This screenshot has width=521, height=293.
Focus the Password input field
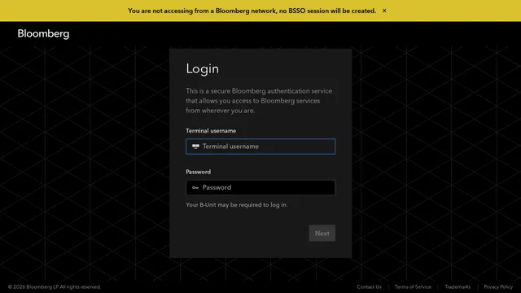(260, 187)
